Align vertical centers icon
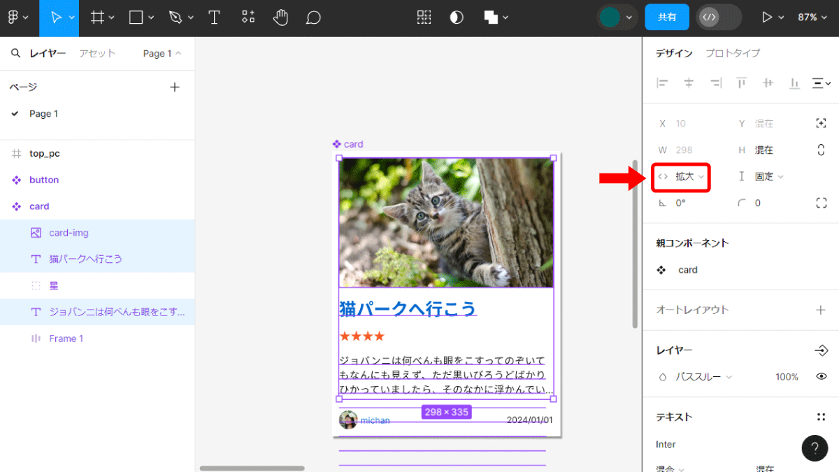This screenshot has width=839, height=472. 768,83
